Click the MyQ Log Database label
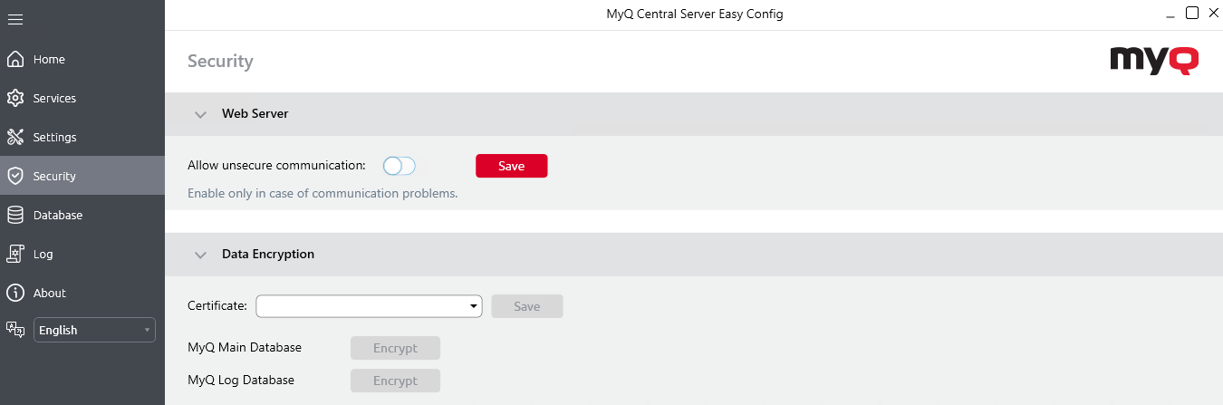The width and height of the screenshot is (1223, 405). pyautogui.click(x=241, y=381)
